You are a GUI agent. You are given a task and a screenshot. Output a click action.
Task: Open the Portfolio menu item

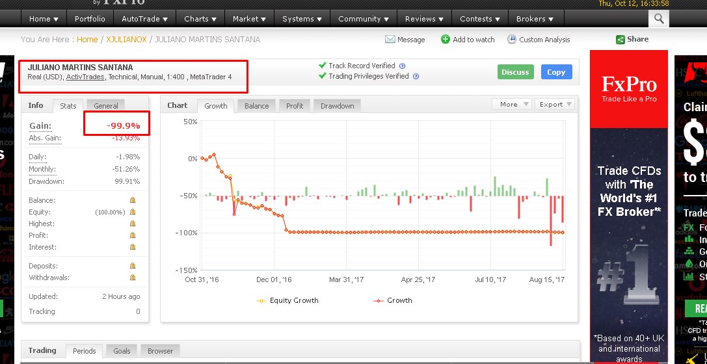coord(90,19)
